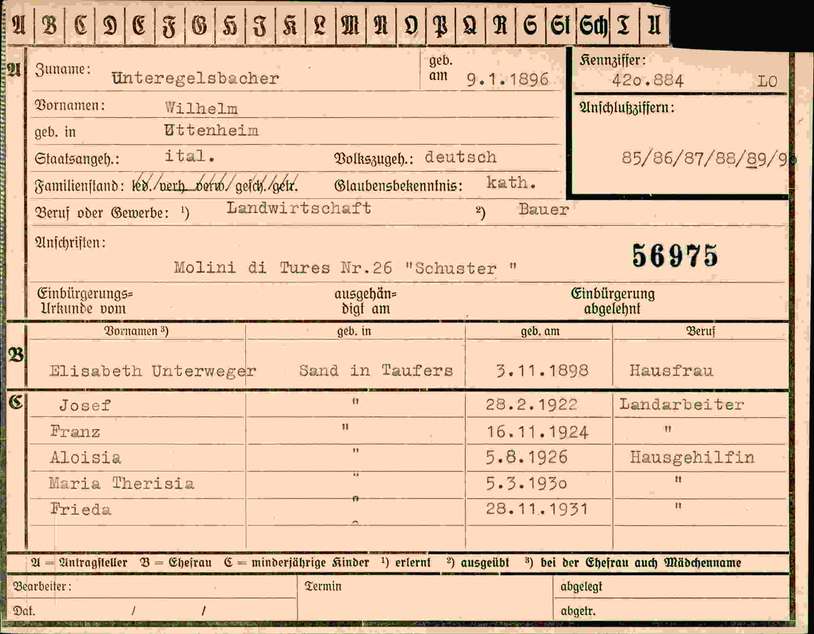The image size is (814, 634).
Task: Click the birth date "16.11.1924"
Action: [x=537, y=432]
